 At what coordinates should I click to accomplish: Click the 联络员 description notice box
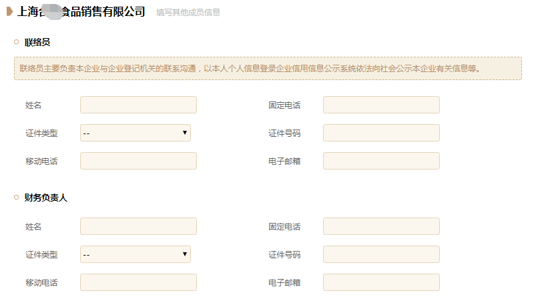tap(268, 69)
